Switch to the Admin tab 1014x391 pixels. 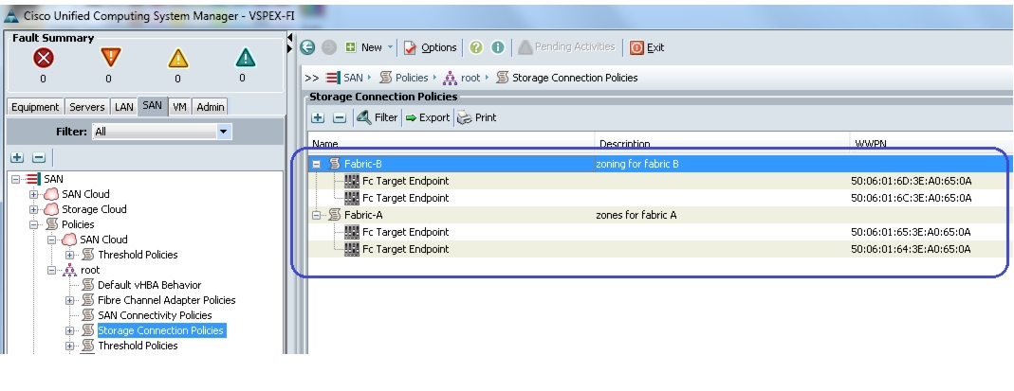pos(211,107)
